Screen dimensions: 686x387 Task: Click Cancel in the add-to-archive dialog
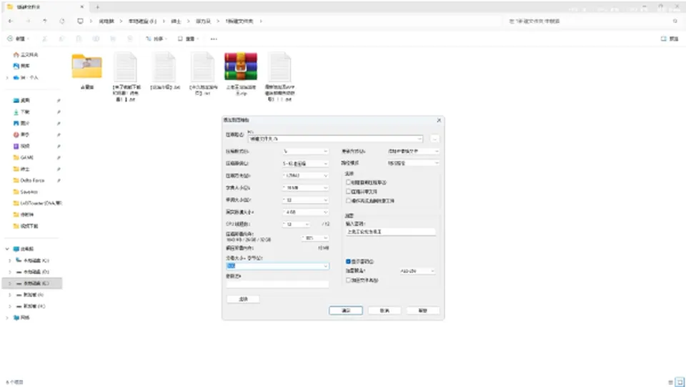coord(384,310)
